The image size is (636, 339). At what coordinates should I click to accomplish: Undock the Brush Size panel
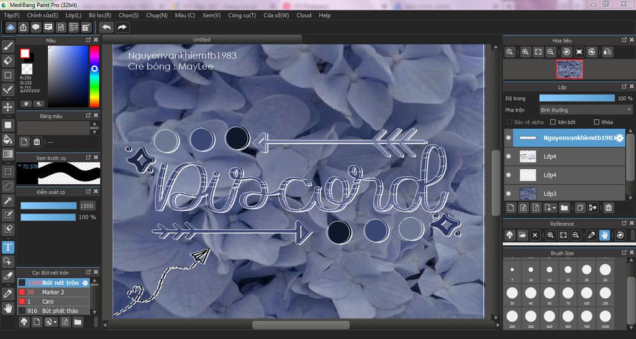(624, 253)
